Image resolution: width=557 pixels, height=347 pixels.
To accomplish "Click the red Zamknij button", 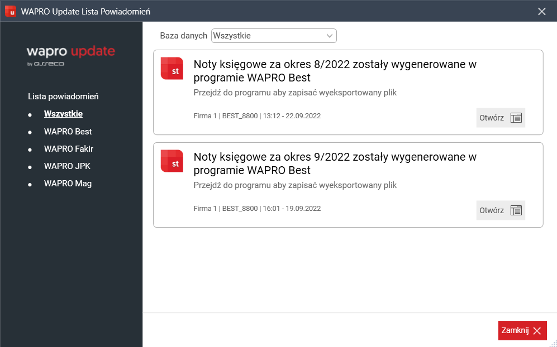I will [522, 331].
